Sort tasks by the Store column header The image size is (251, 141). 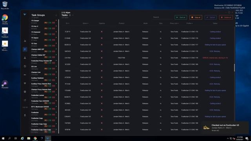(85, 23)
